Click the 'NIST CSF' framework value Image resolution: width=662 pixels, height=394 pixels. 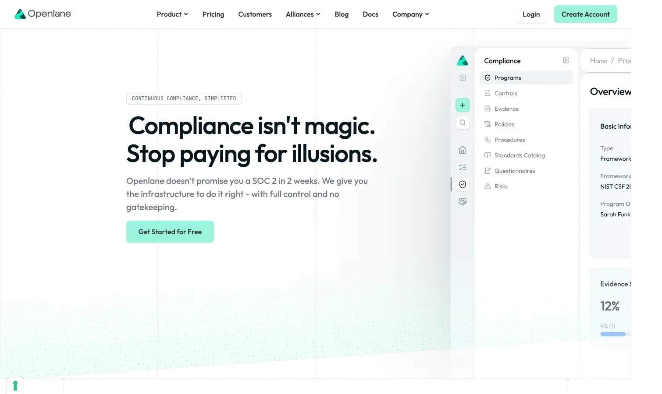616,186
